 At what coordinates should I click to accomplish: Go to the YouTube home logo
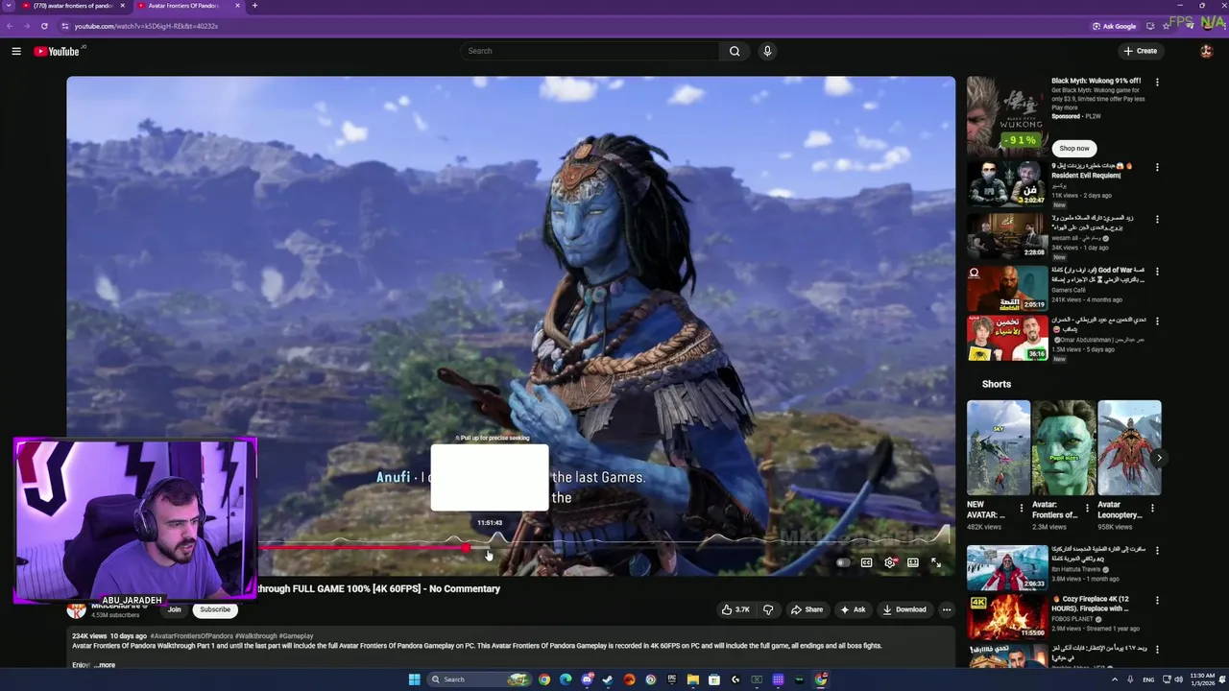pos(57,51)
